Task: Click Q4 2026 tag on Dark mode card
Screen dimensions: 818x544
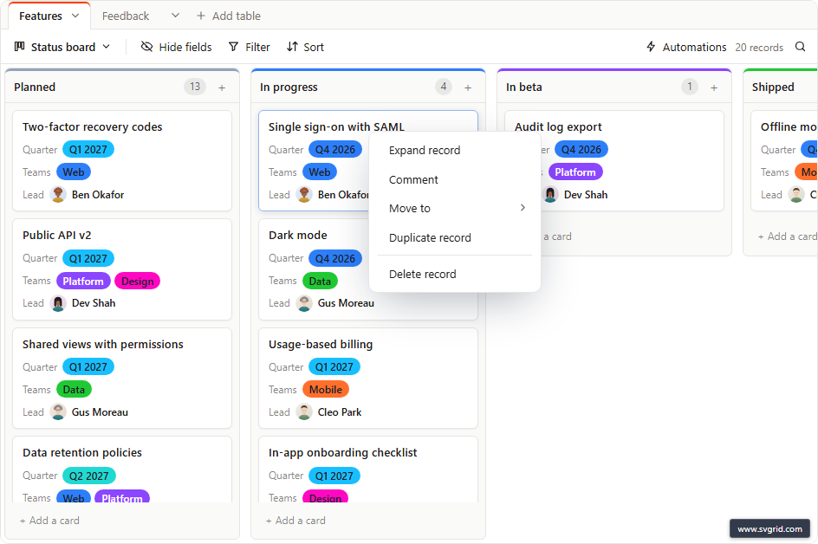Action: (335, 258)
